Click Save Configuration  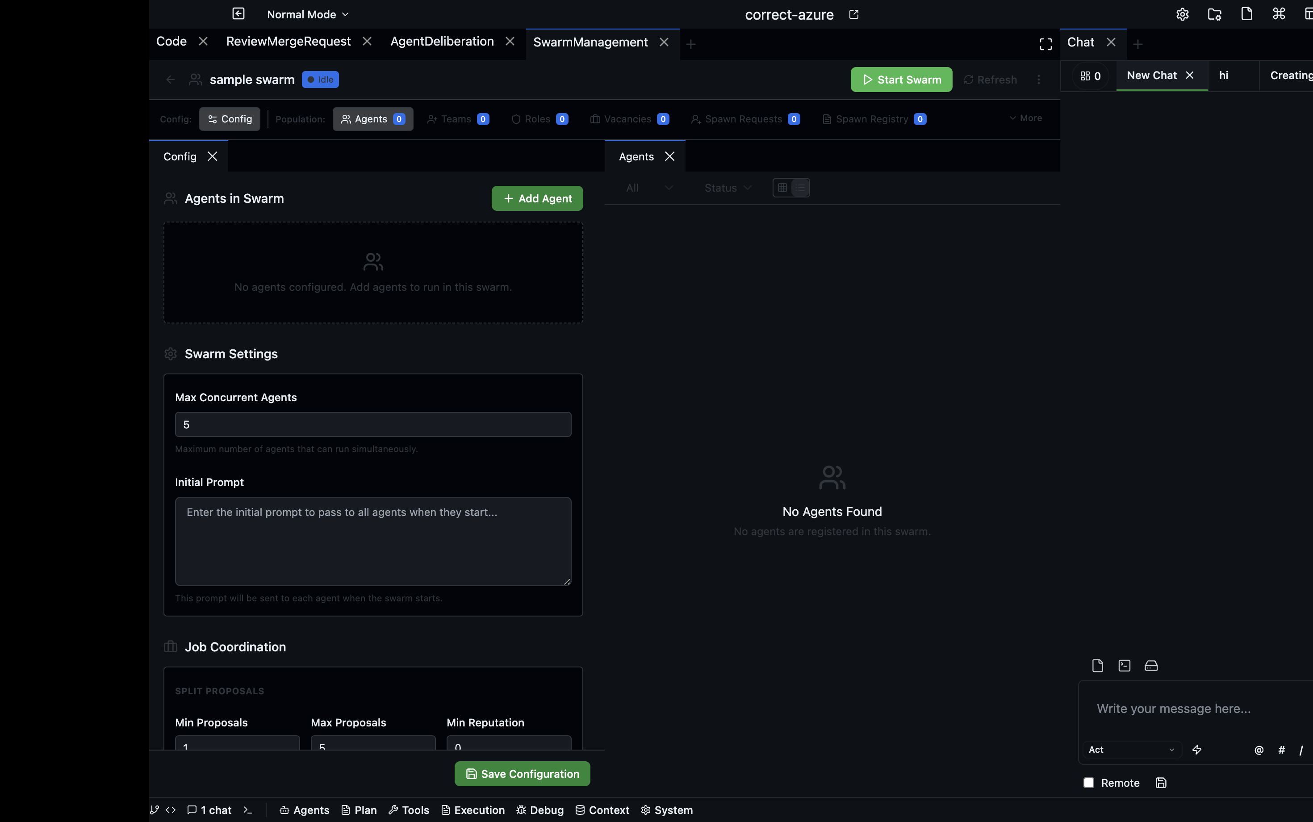click(521, 774)
